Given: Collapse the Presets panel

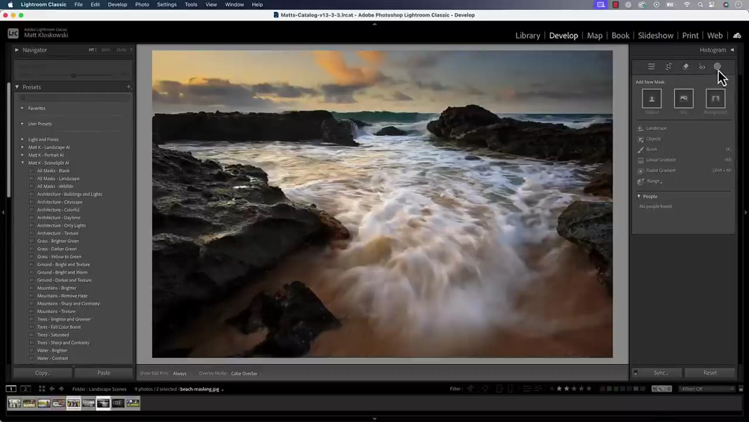Looking at the screenshot, I should [x=17, y=87].
